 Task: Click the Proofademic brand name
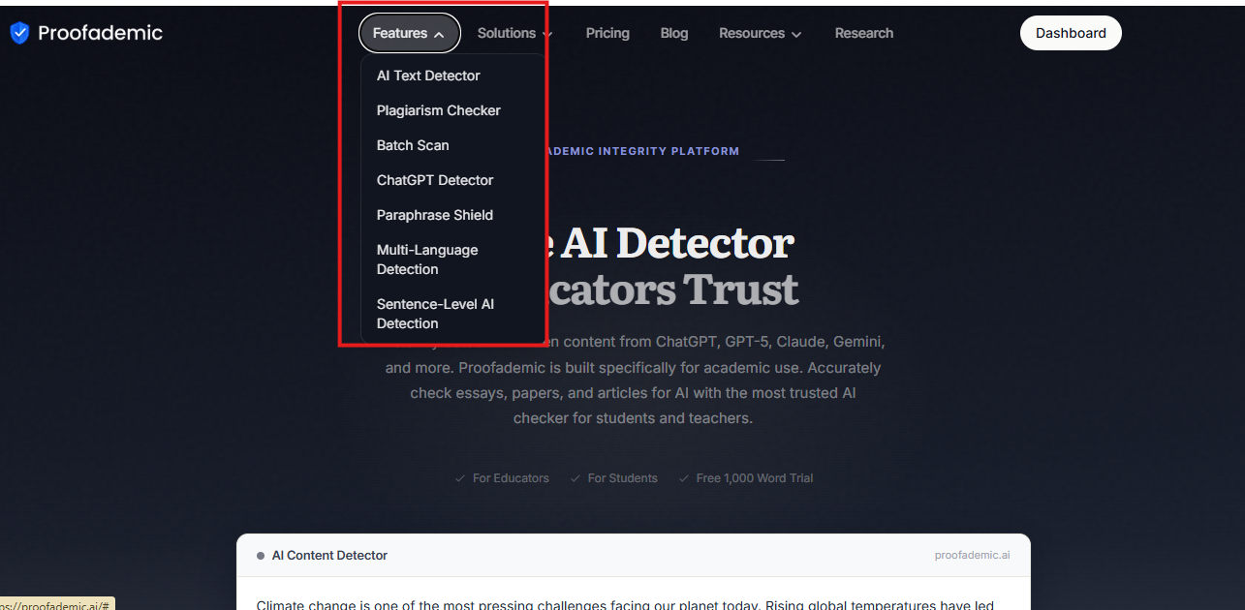point(100,33)
